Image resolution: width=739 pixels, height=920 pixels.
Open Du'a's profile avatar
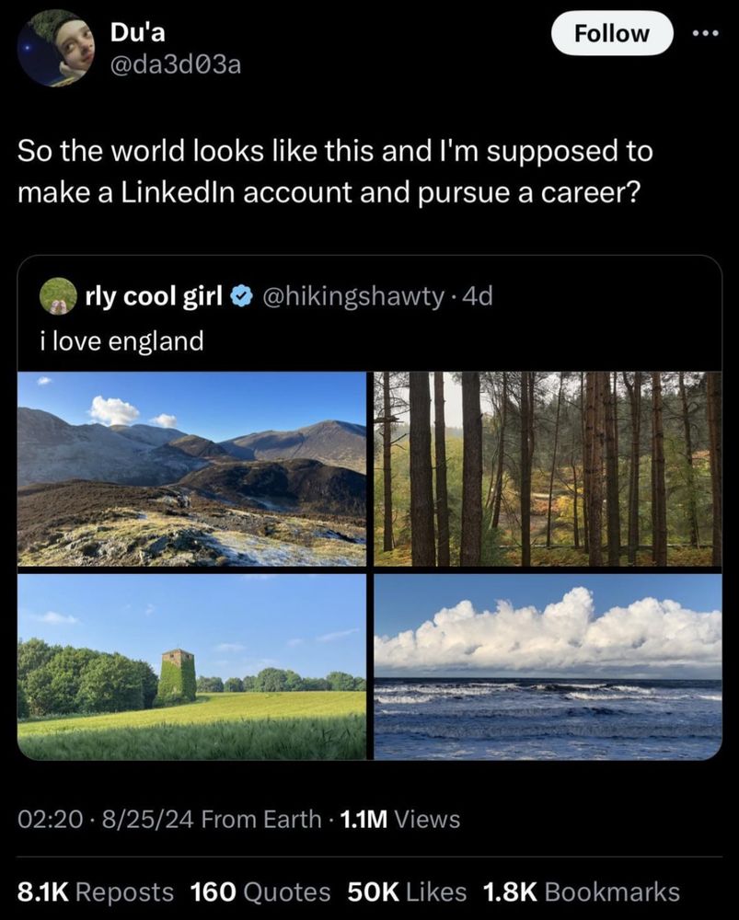click(x=55, y=48)
